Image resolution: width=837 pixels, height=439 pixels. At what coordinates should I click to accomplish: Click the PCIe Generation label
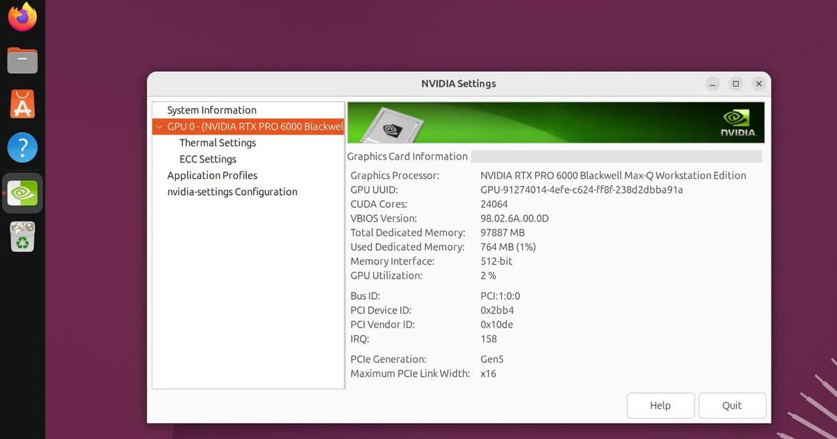coord(389,360)
